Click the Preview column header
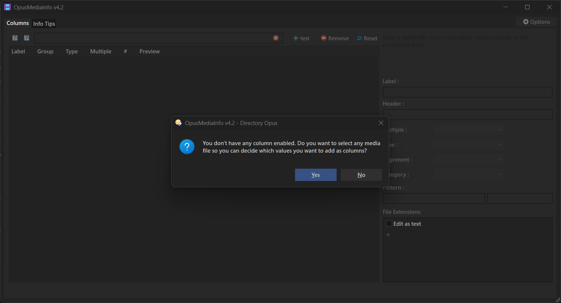Screen dimensions: 561x303 [150, 51]
